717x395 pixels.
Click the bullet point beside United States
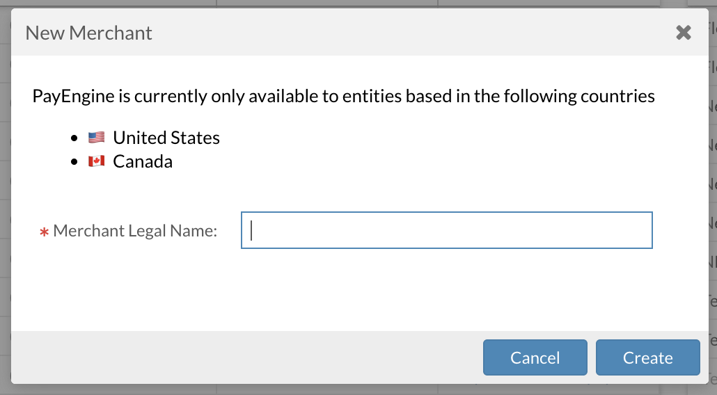[x=74, y=138]
